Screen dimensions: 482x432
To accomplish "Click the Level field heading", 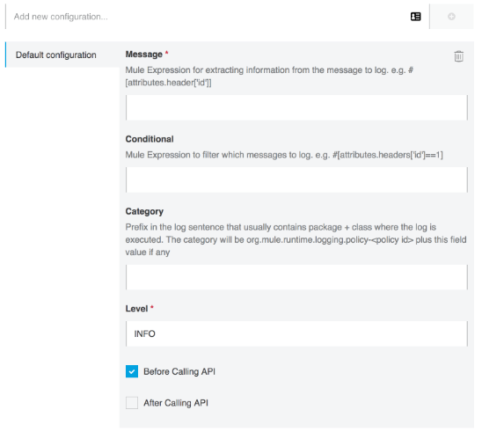I will [x=136, y=309].
